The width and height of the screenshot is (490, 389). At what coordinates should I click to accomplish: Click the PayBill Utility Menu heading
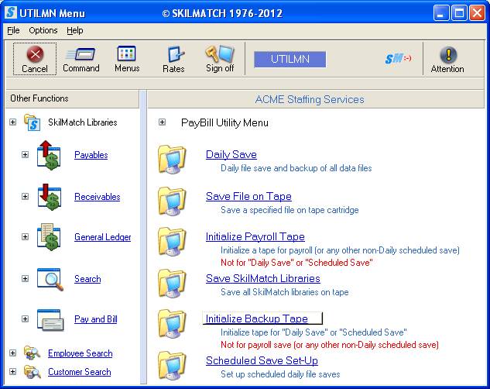(224, 122)
